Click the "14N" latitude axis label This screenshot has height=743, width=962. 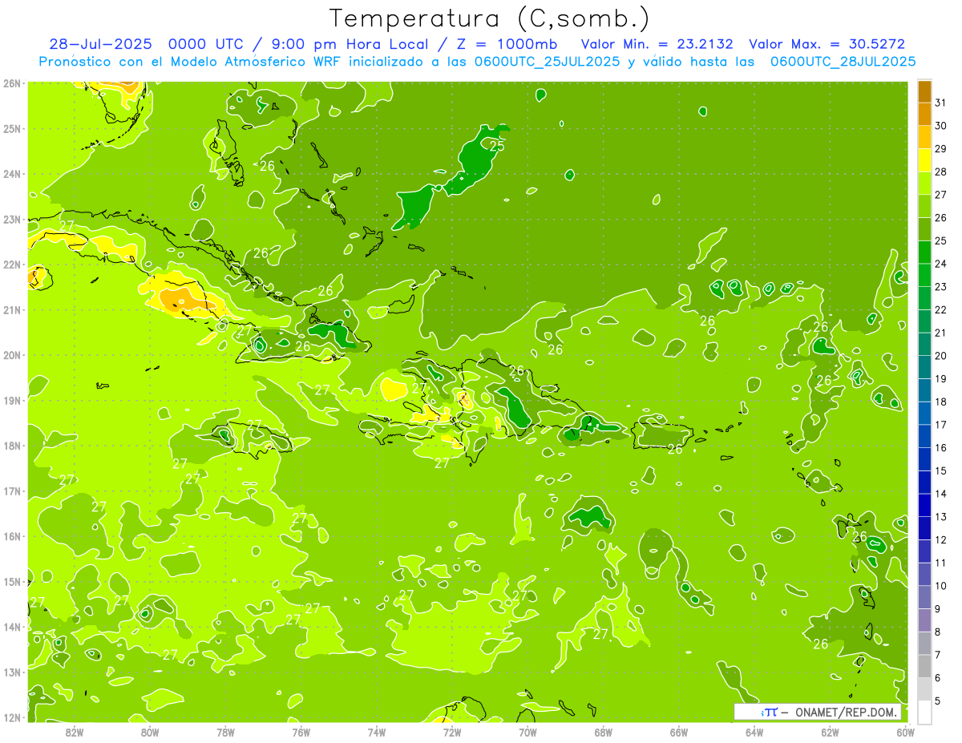[12, 627]
